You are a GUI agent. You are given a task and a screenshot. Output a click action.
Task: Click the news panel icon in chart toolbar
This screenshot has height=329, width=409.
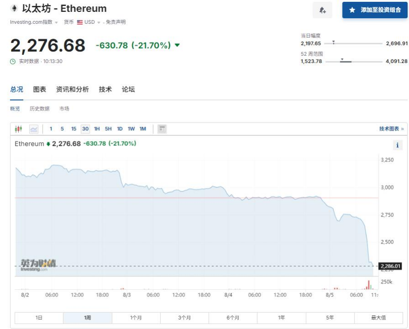[x=162, y=129]
